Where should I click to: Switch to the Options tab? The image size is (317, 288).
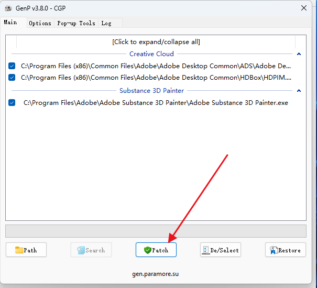[x=40, y=23]
